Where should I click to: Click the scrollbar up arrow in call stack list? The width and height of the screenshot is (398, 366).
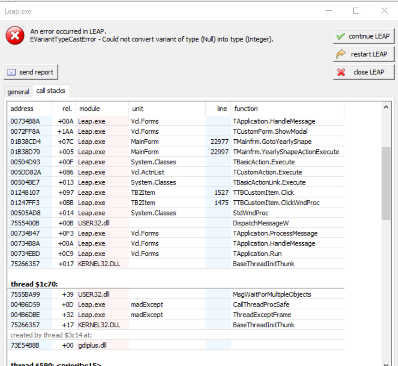(x=386, y=107)
